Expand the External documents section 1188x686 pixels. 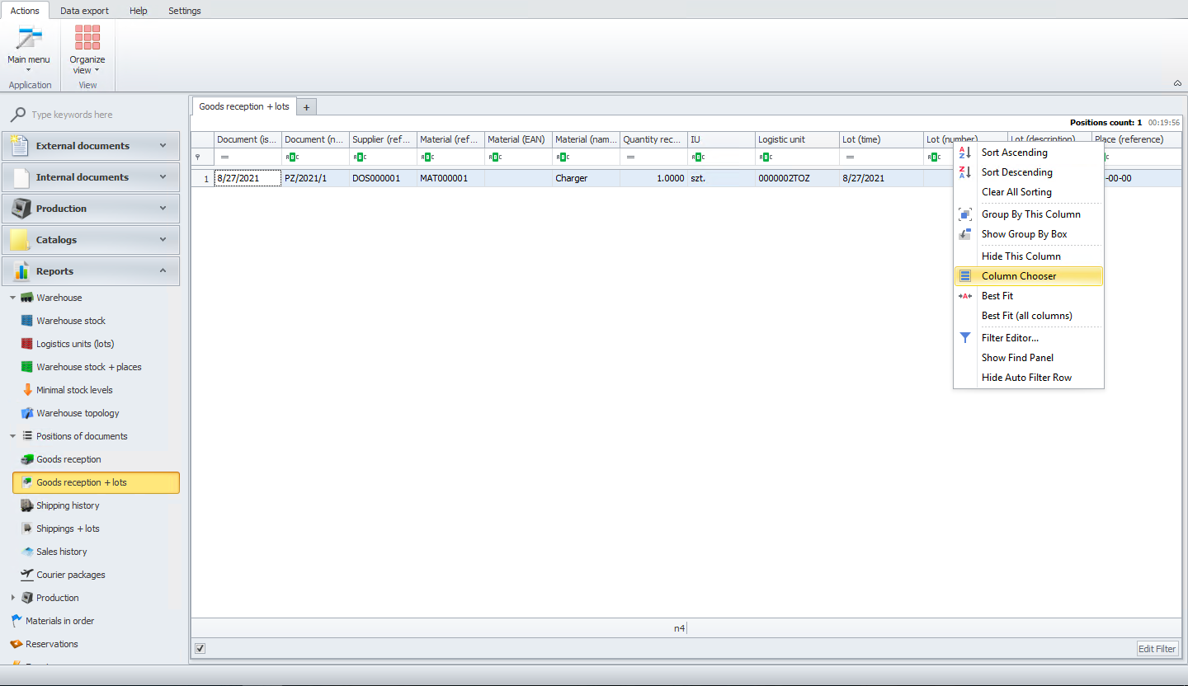(x=91, y=146)
